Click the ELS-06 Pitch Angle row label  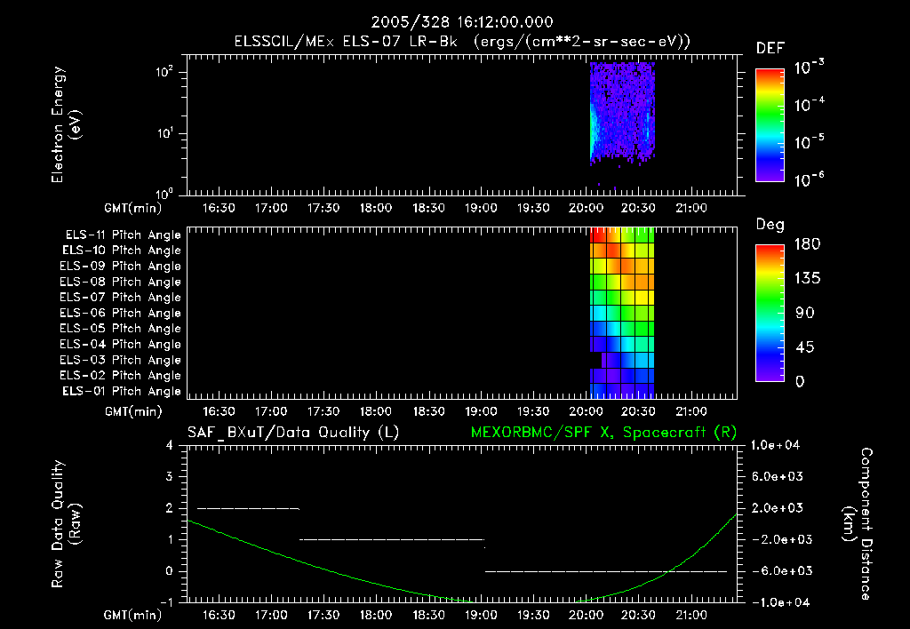[x=120, y=314]
